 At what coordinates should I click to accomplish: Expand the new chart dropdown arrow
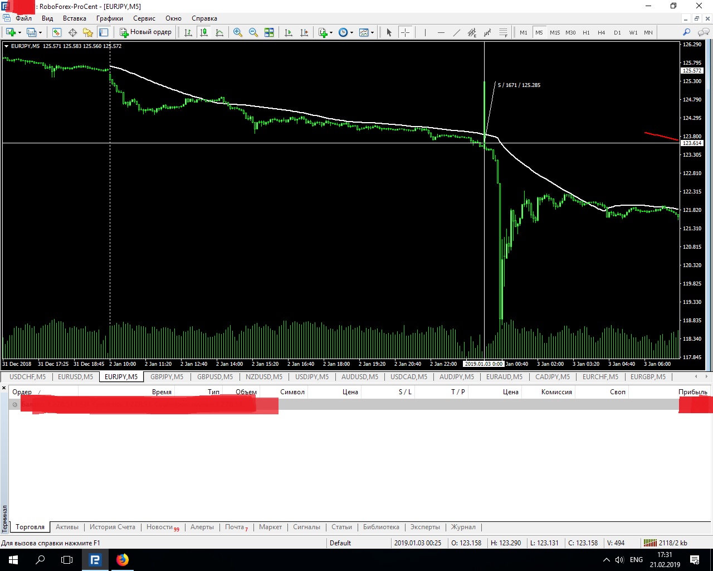click(19, 32)
